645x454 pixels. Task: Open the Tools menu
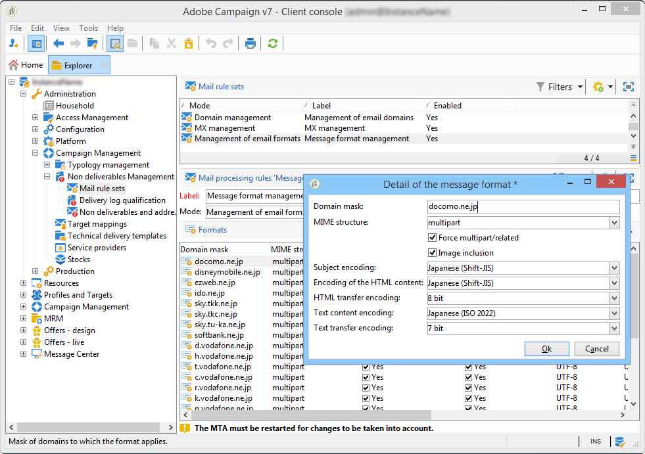tap(89, 28)
